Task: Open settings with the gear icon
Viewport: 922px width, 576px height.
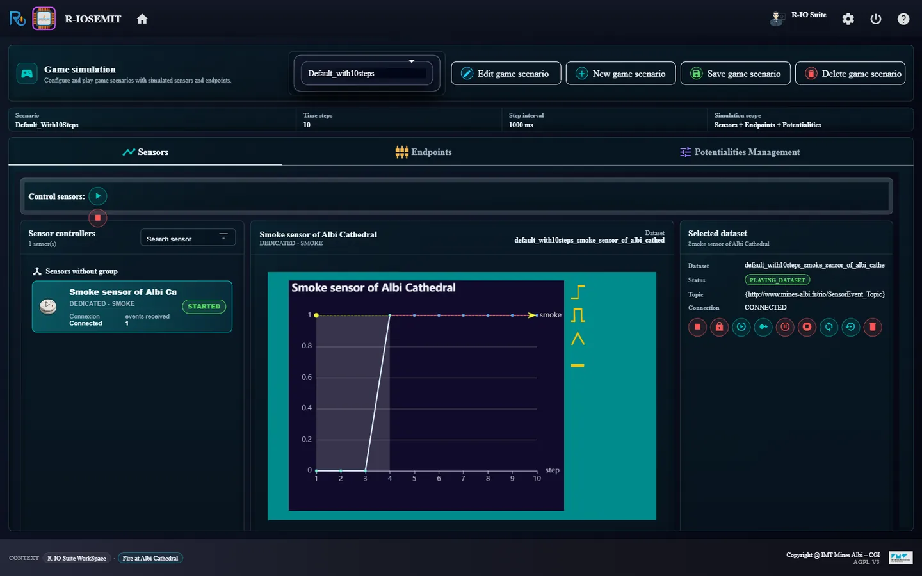Action: coord(848,19)
